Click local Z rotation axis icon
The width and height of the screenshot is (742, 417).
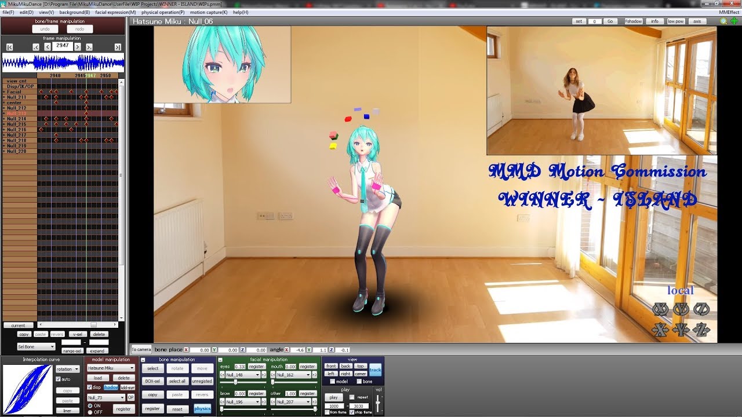click(701, 309)
